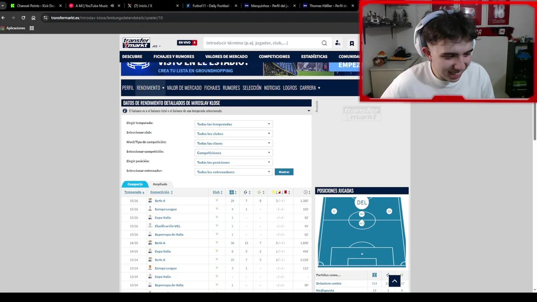Reload the page
This screenshot has height=302, width=537.
point(23,18)
